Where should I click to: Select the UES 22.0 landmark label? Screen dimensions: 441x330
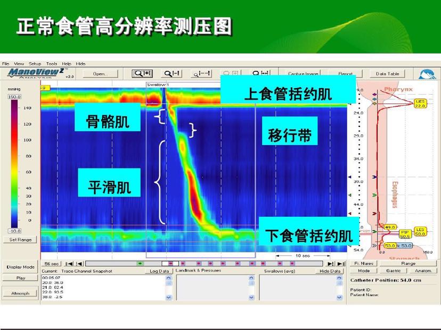click(x=420, y=103)
